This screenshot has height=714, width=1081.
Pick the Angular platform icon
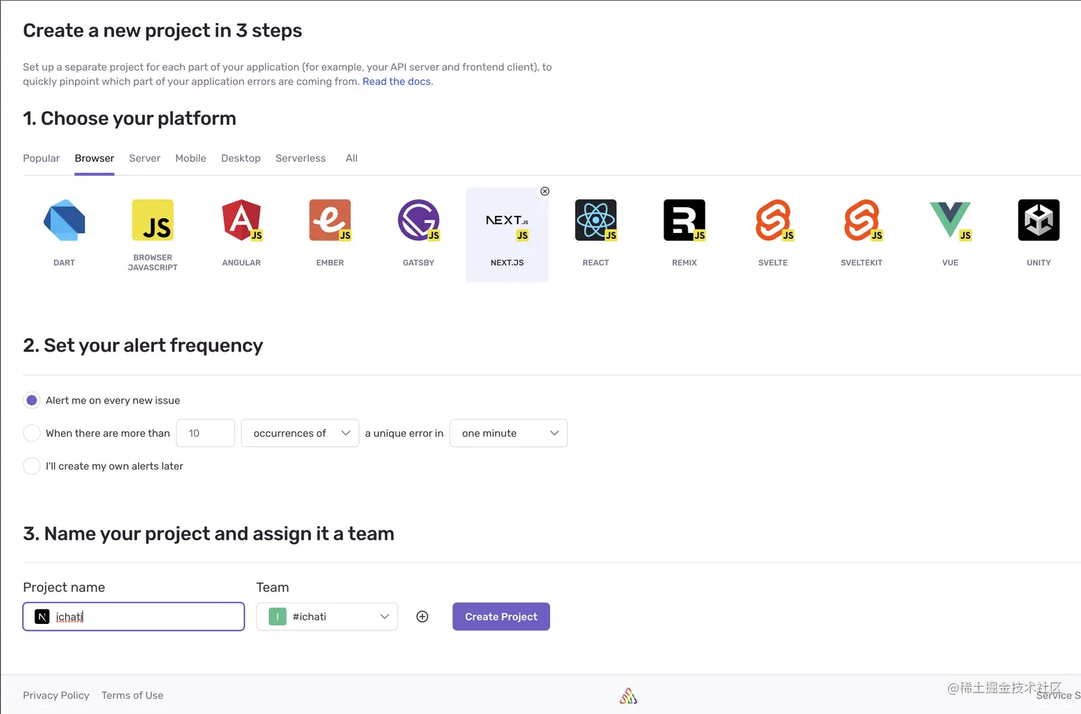point(242,220)
